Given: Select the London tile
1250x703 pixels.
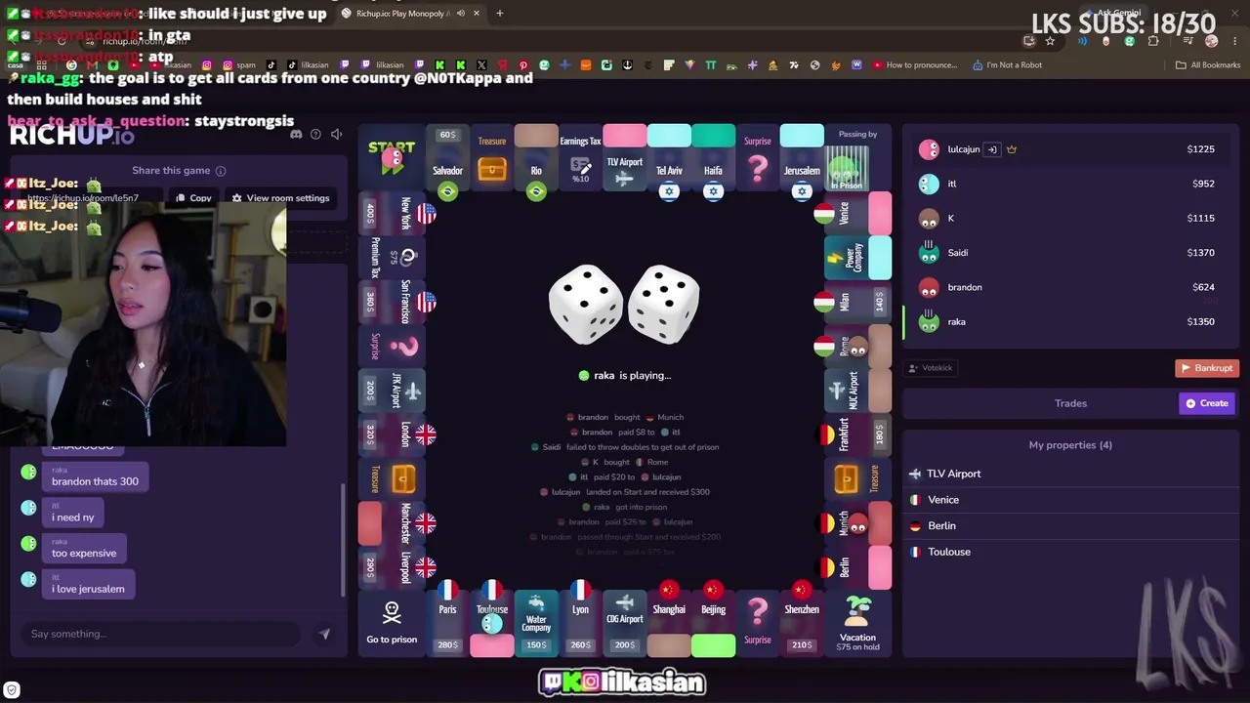Looking at the screenshot, I should pos(392,434).
